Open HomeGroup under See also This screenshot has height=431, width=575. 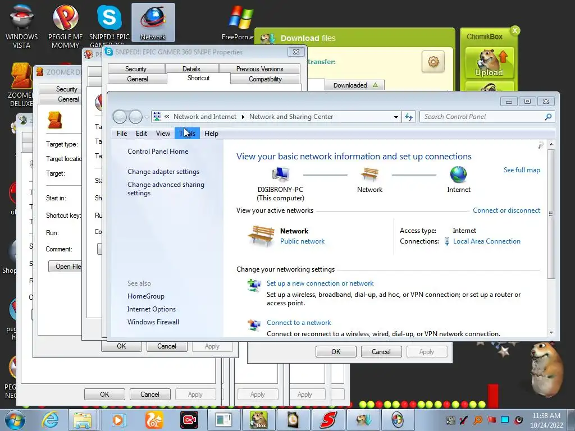146,296
